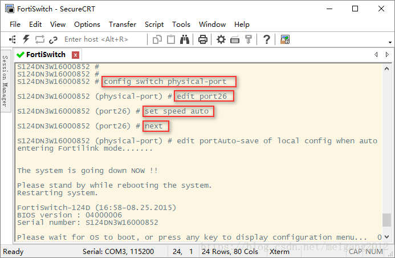
Task: Click 'Serial: COM3, 115200' status entry
Action: pos(118,252)
